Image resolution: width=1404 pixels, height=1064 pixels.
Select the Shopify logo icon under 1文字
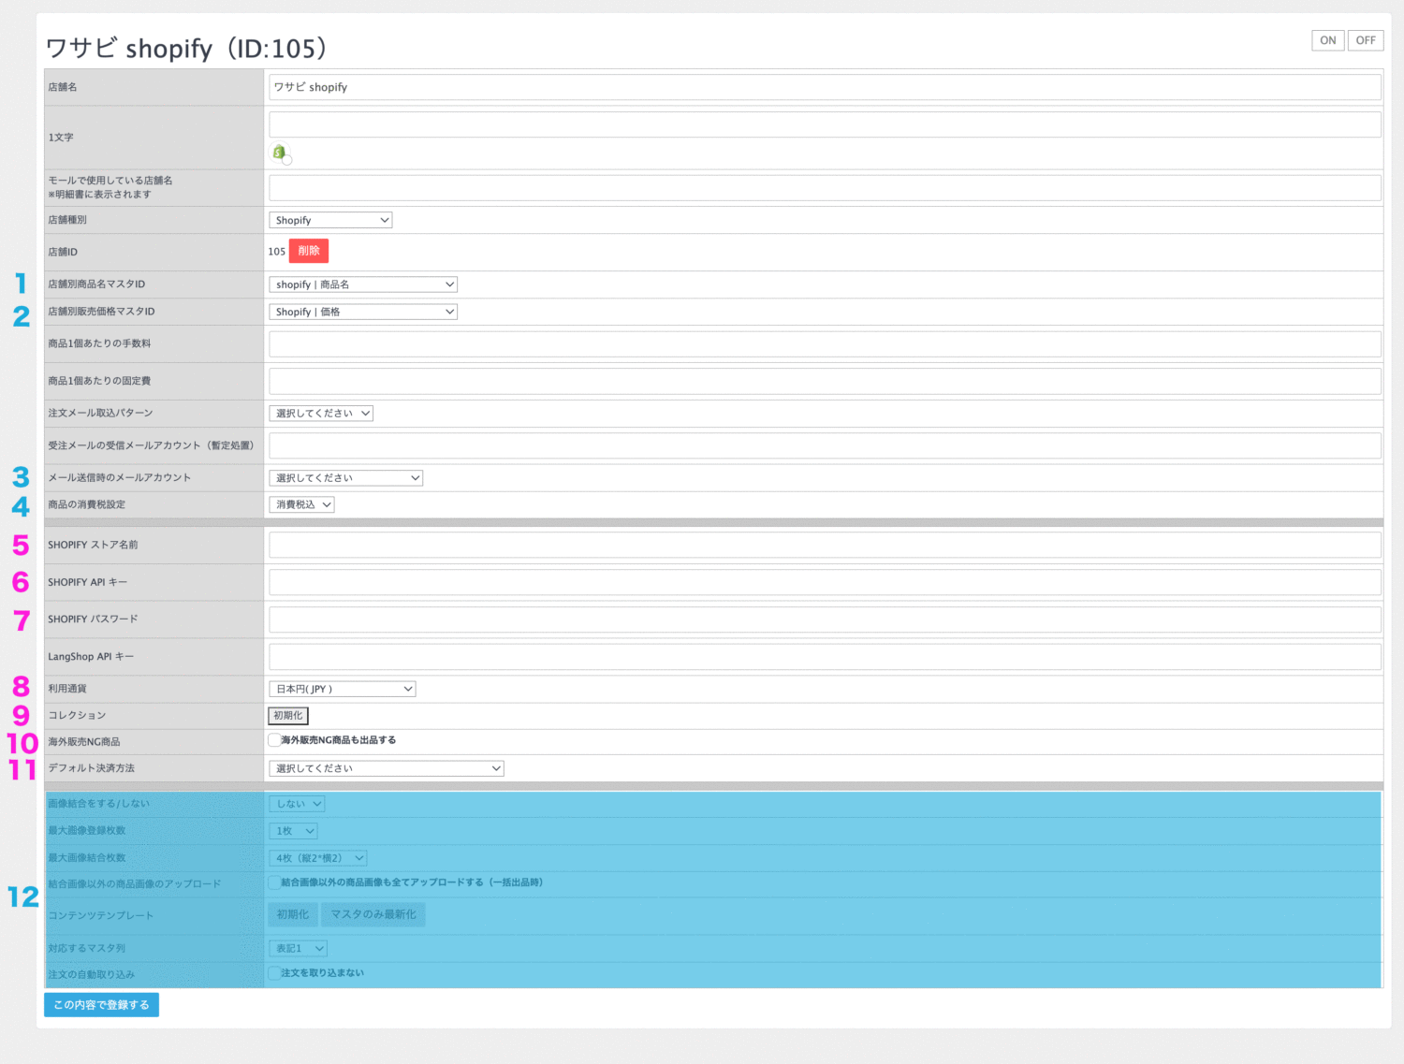click(x=279, y=152)
